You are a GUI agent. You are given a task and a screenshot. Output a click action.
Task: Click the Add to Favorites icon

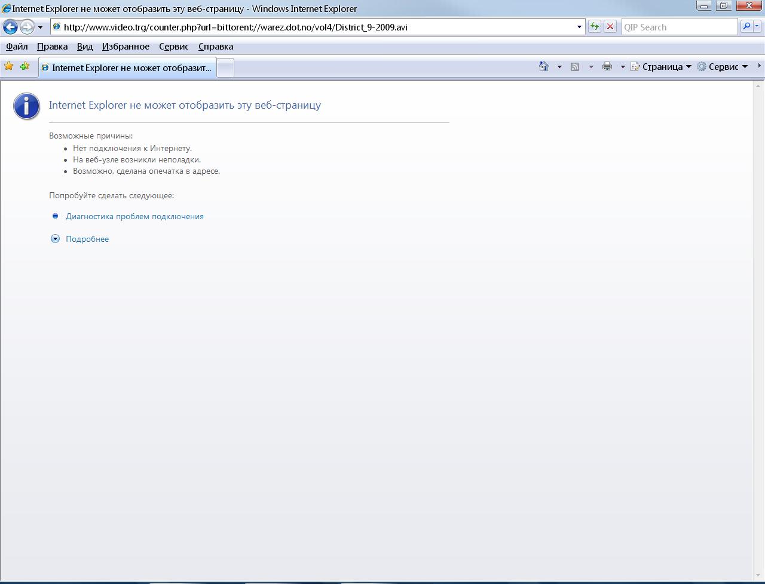pos(25,66)
